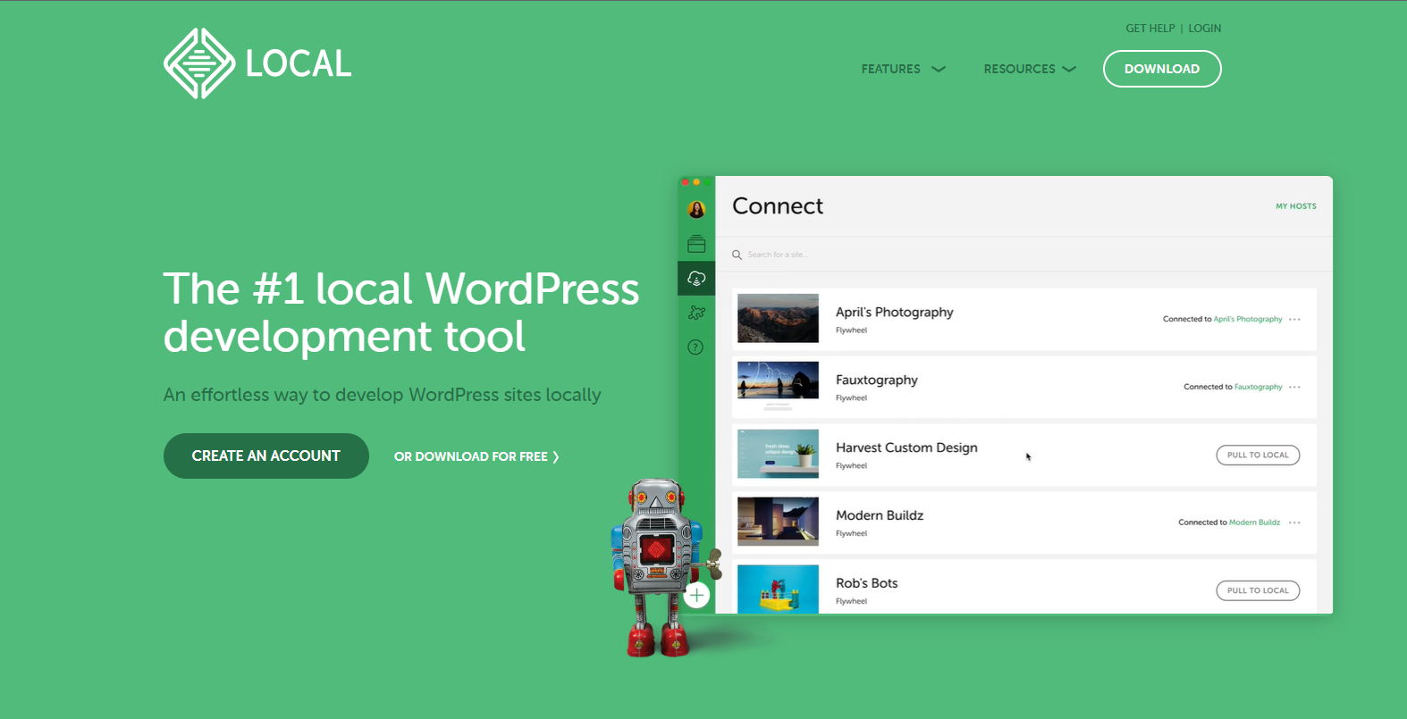The image size is (1407, 719).
Task: Open the Login link
Action: tap(1204, 29)
